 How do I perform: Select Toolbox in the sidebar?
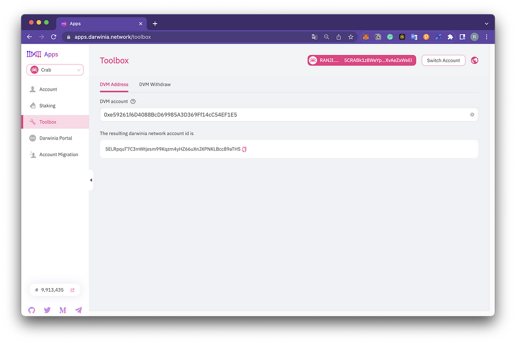tap(55, 122)
